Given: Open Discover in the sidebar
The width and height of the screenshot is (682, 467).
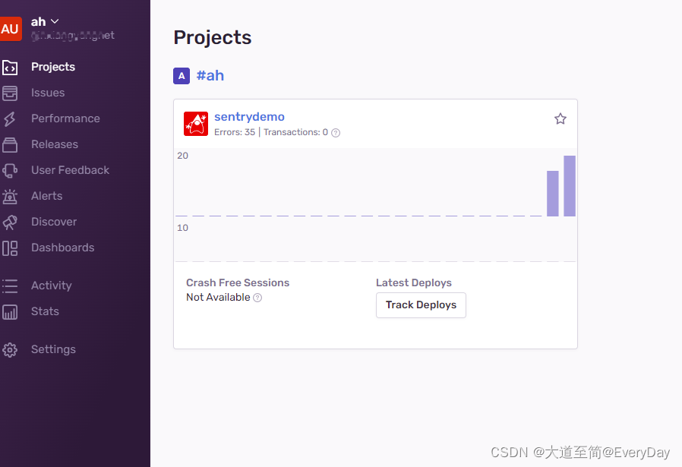Looking at the screenshot, I should pos(54,221).
